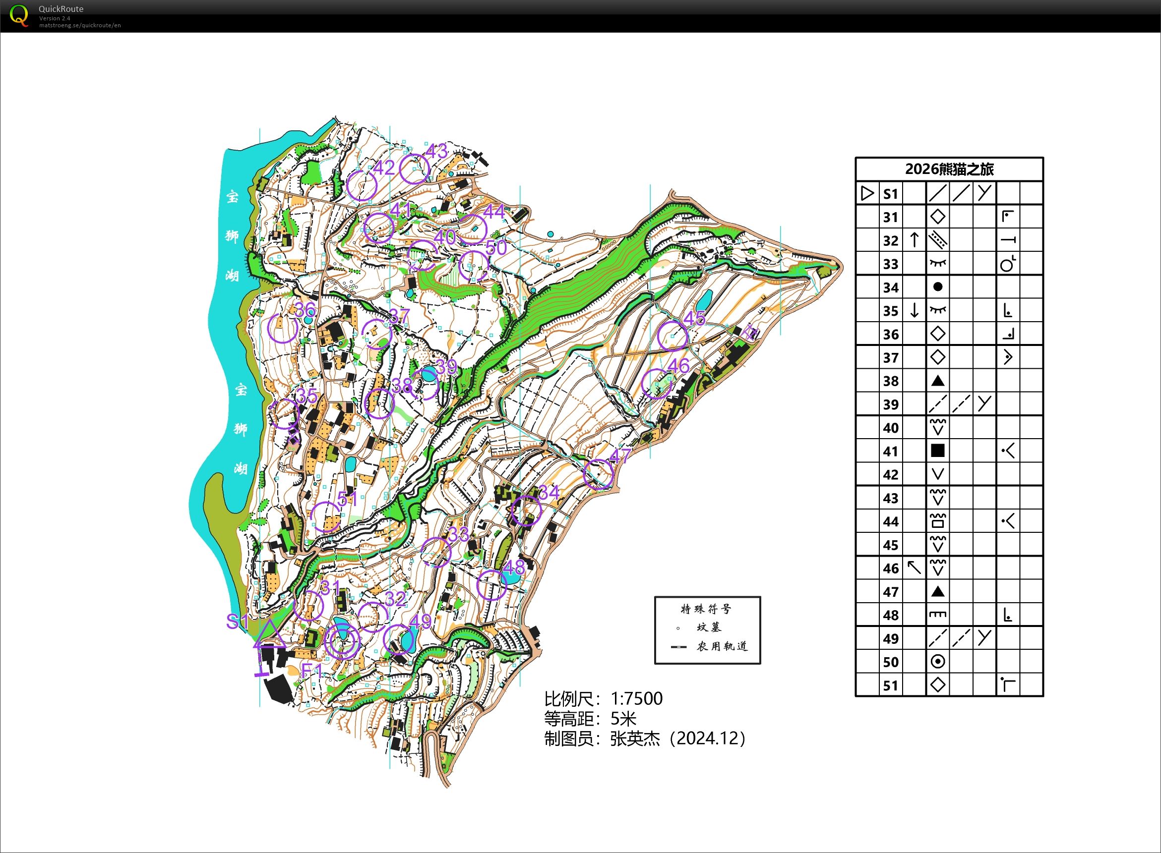Click control circle 36 near the lake
The image size is (1161, 853).
coord(283,329)
